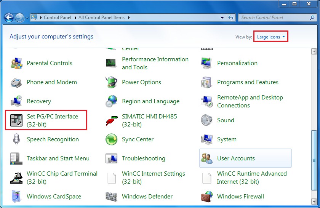The height and width of the screenshot is (208, 320).
Task: Click the Forward navigation arrow button
Action: click(19, 18)
